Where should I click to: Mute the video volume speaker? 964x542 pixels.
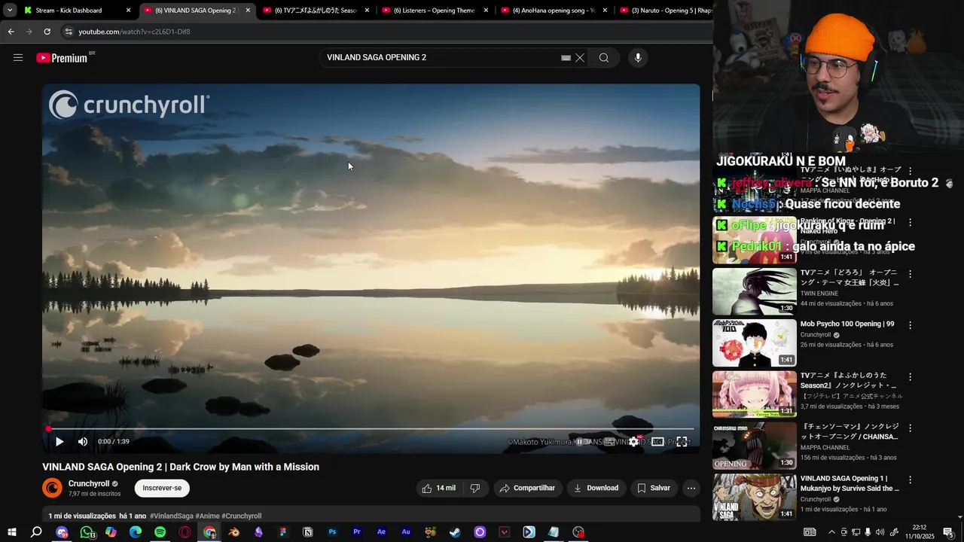tap(83, 442)
